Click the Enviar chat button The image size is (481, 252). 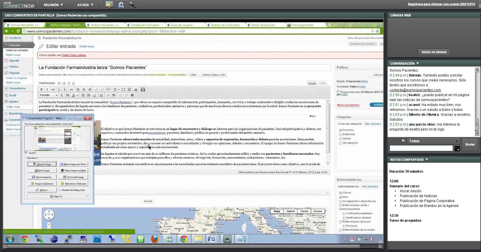470,144
